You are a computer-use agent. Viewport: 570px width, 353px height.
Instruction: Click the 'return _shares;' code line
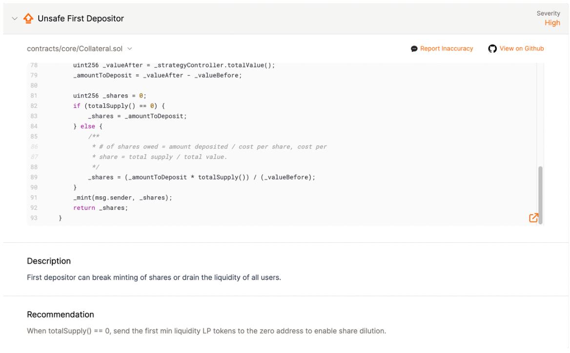101,208
